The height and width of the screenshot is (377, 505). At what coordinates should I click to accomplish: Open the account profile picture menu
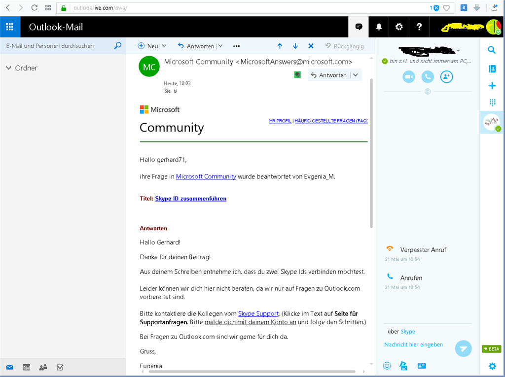(493, 27)
